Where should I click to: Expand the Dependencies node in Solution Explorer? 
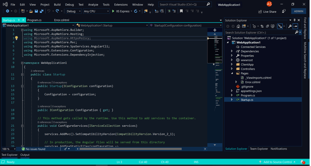coord(232,51)
